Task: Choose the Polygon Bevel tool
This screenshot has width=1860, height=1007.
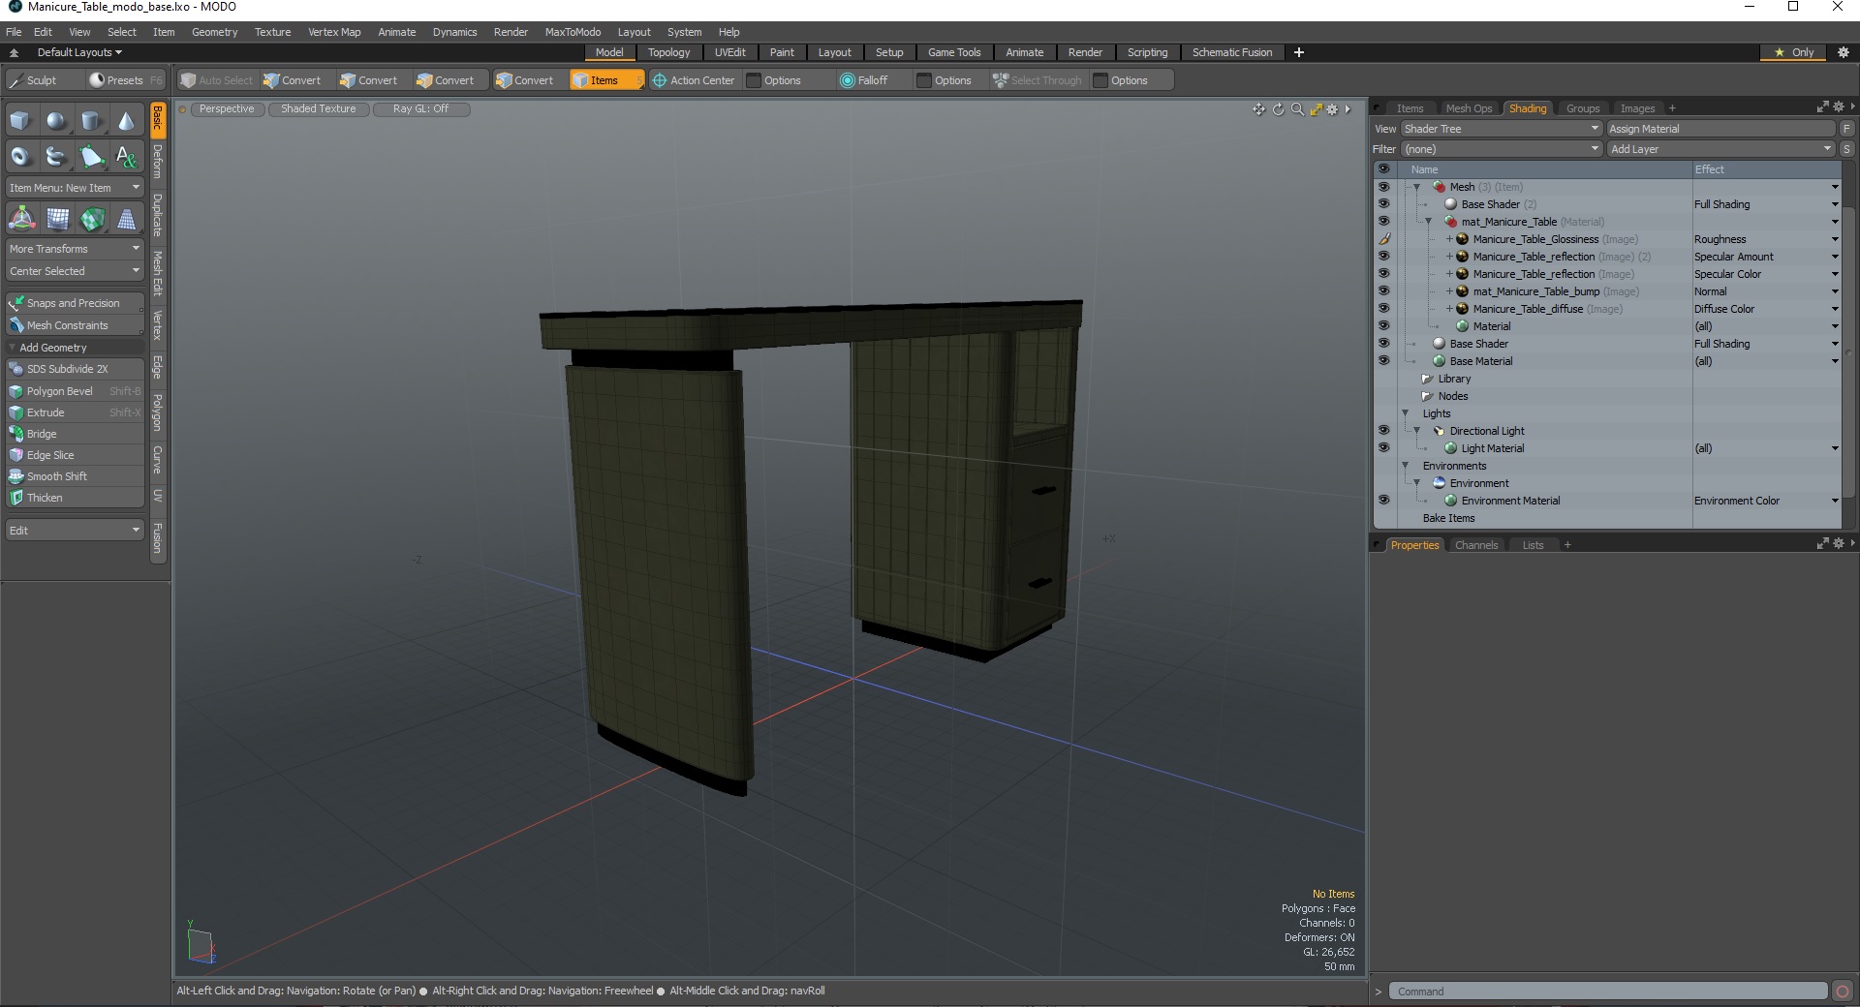Action: [75, 391]
